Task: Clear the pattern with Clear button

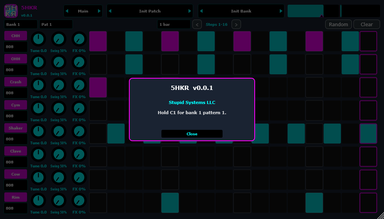Action: 367,24
